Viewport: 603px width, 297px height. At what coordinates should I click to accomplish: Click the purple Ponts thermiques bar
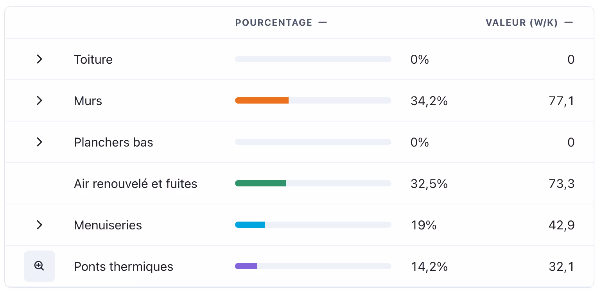[246, 266]
